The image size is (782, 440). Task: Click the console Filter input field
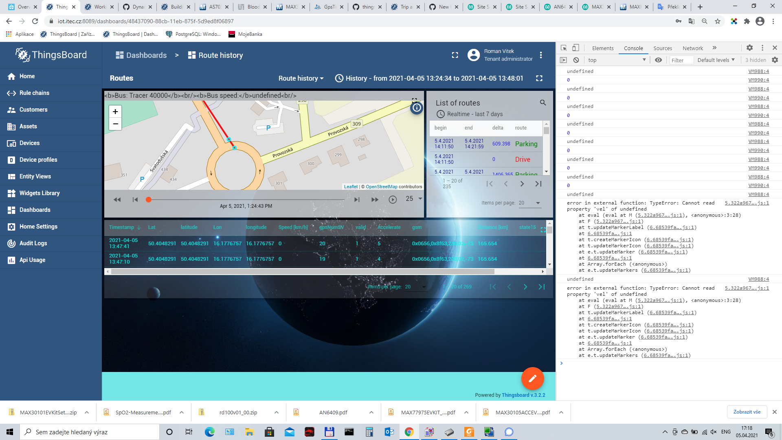click(x=681, y=60)
